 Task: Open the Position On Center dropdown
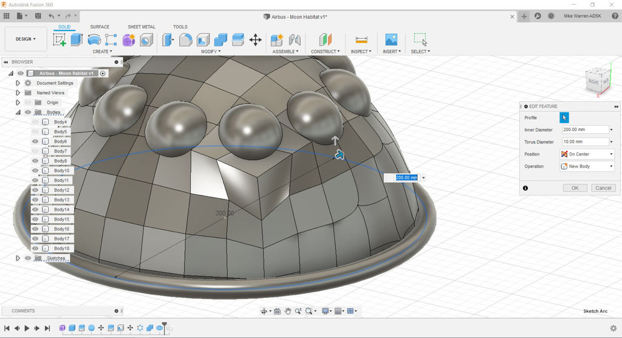coord(587,154)
